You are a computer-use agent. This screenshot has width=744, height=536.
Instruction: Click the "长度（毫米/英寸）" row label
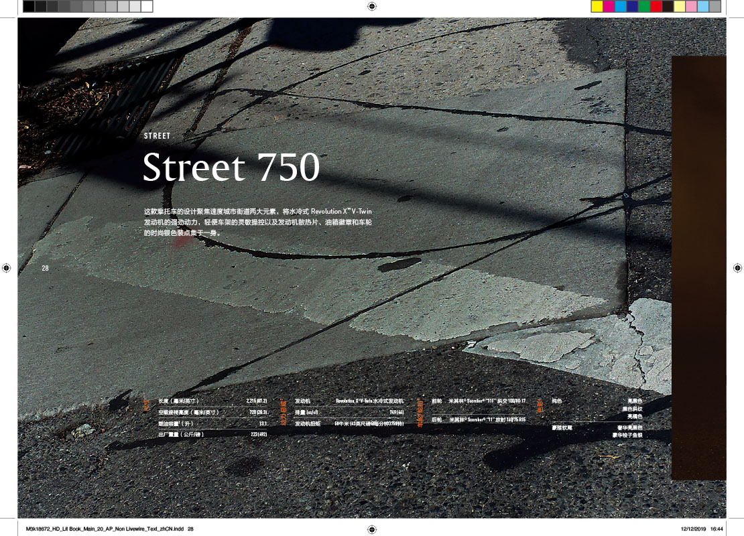pyautogui.click(x=178, y=401)
